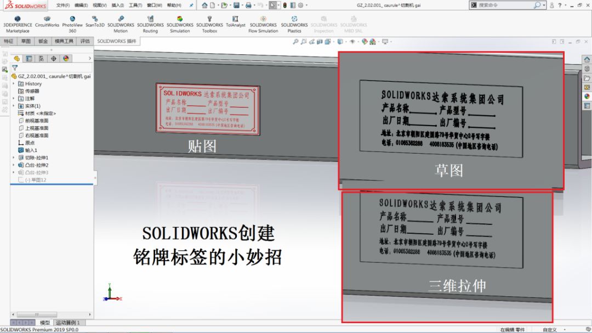Viewport: 592px width, 333px height.
Task: Click the Select cursor tool
Action: click(272, 5)
